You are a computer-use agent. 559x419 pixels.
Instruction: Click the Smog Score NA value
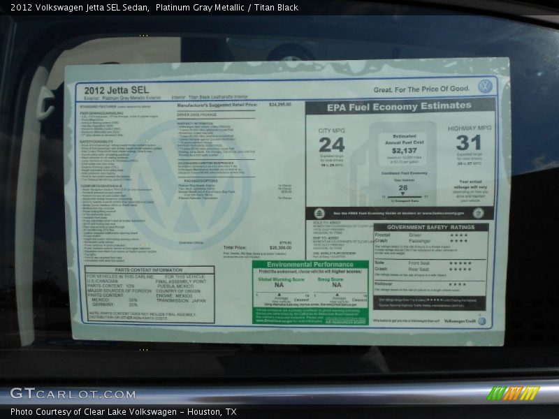click(x=337, y=285)
